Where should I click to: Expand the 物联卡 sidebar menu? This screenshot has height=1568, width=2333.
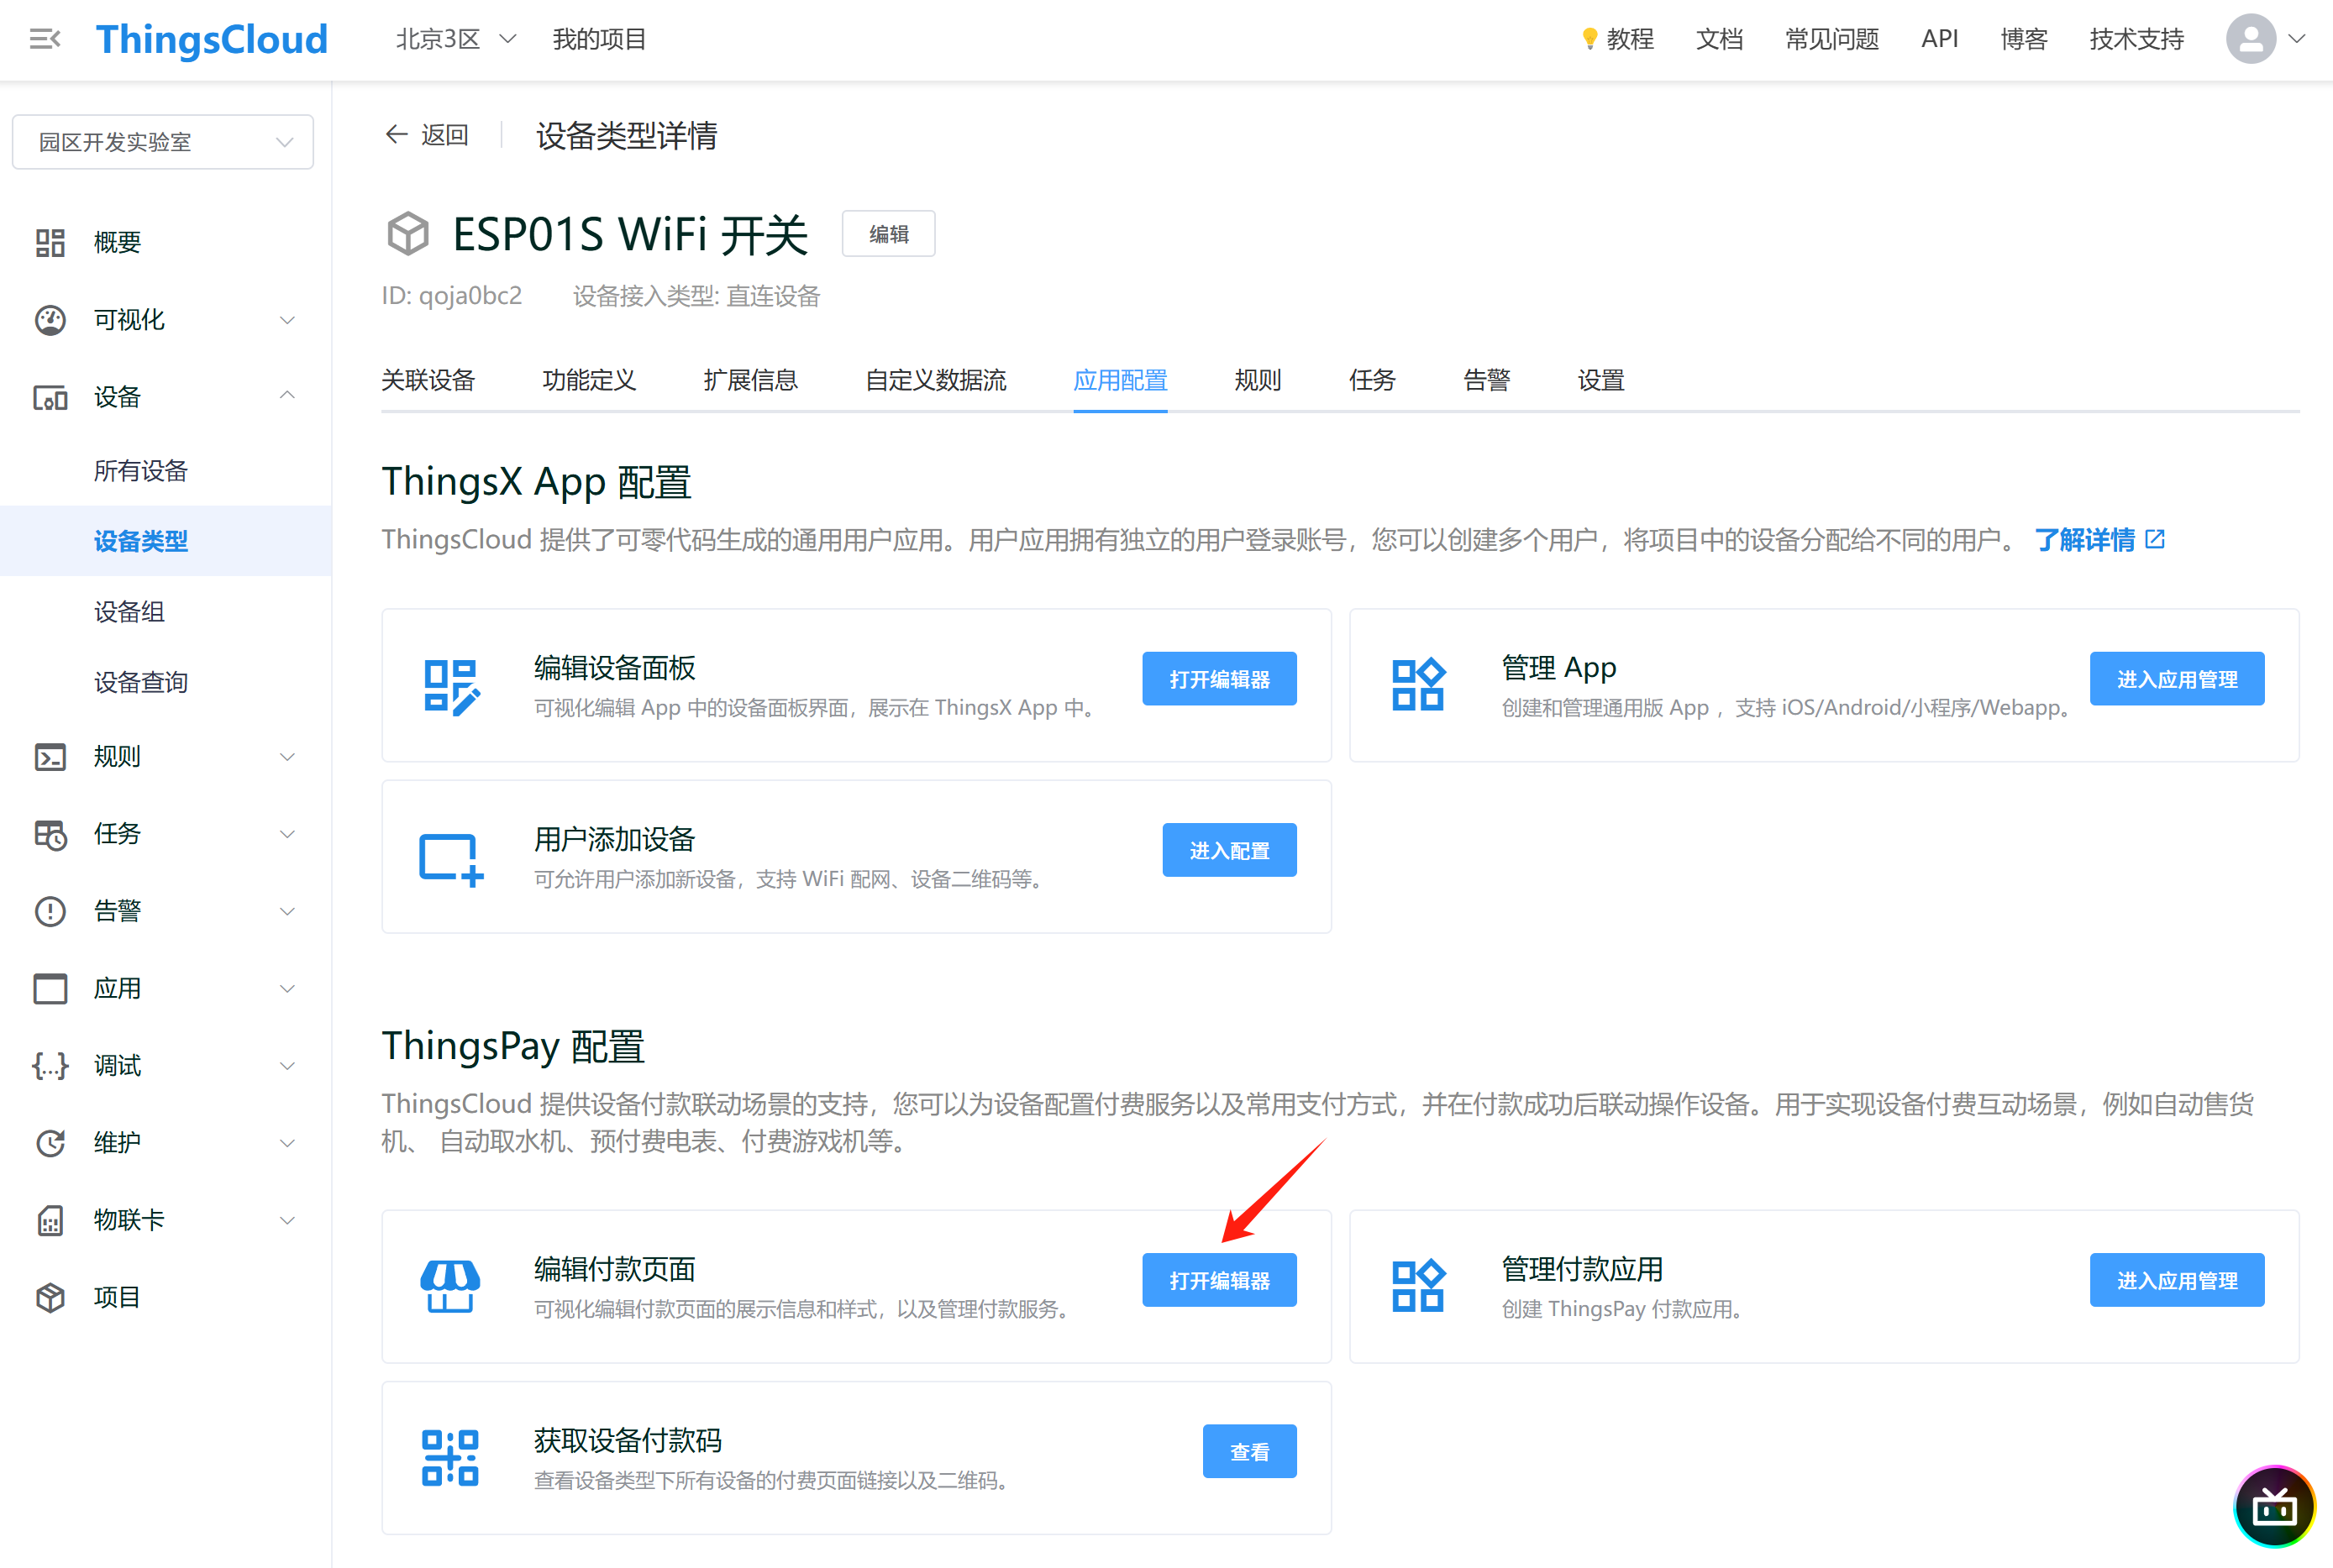coord(287,1220)
